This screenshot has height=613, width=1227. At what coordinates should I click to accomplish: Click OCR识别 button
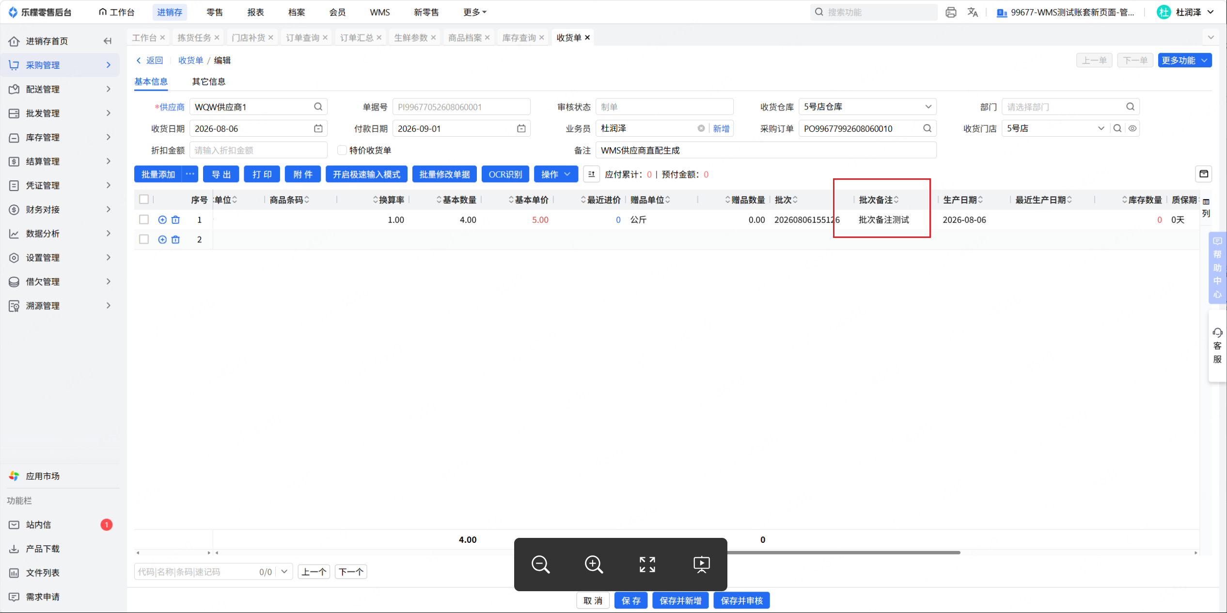tap(505, 174)
